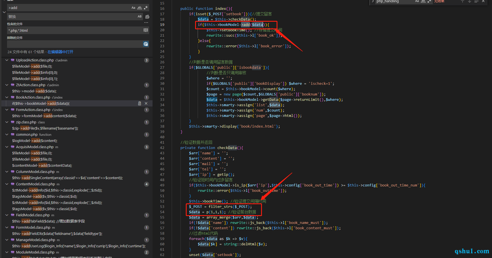The image size is (492, 258).
Task: Dismiss the bookModel->add search result
Action: click(x=146, y=104)
